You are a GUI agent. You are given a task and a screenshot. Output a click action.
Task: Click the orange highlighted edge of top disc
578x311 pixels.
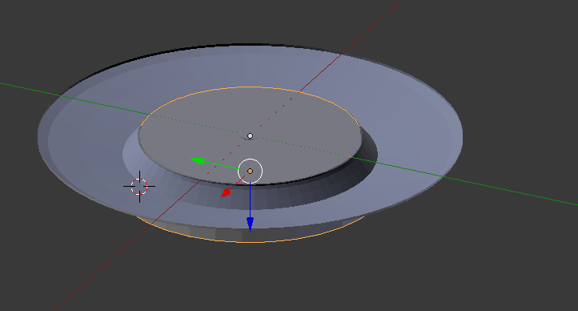tap(251, 87)
